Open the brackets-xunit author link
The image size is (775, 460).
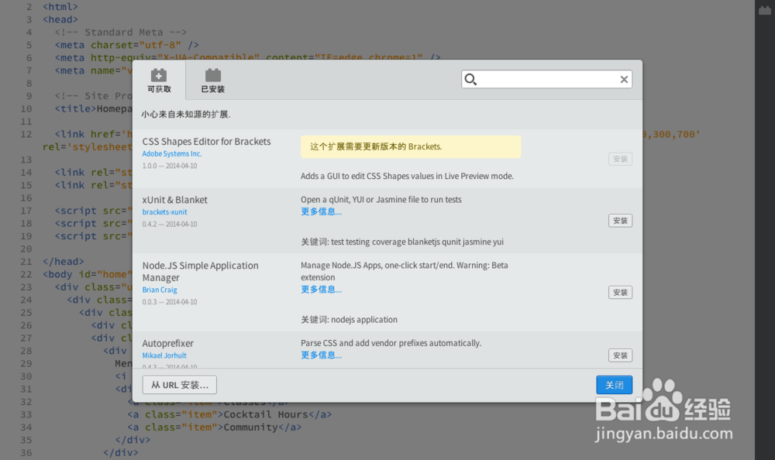[164, 211]
